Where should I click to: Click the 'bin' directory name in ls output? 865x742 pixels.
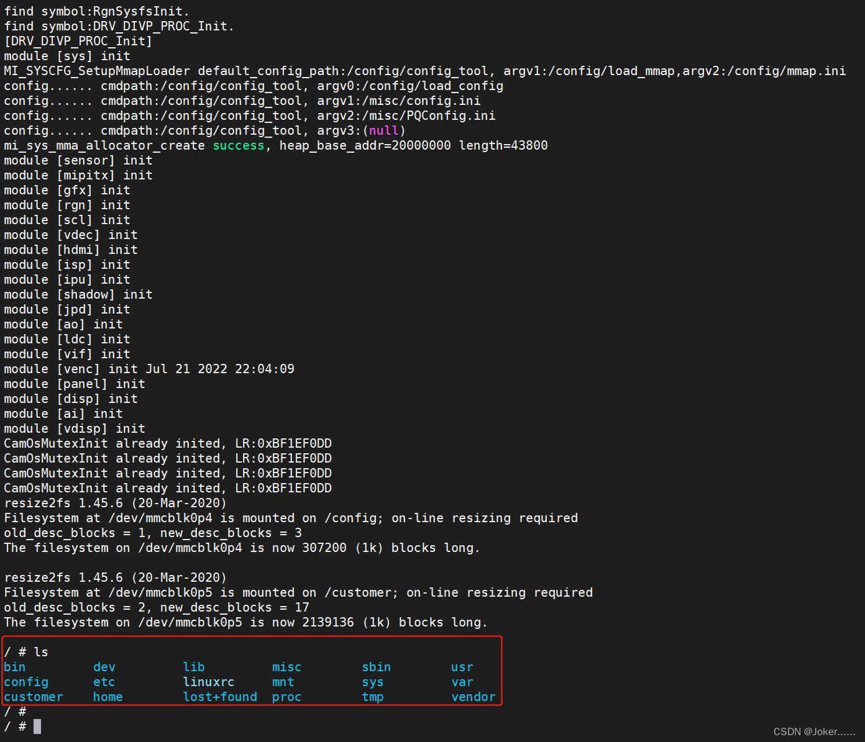[x=15, y=667]
